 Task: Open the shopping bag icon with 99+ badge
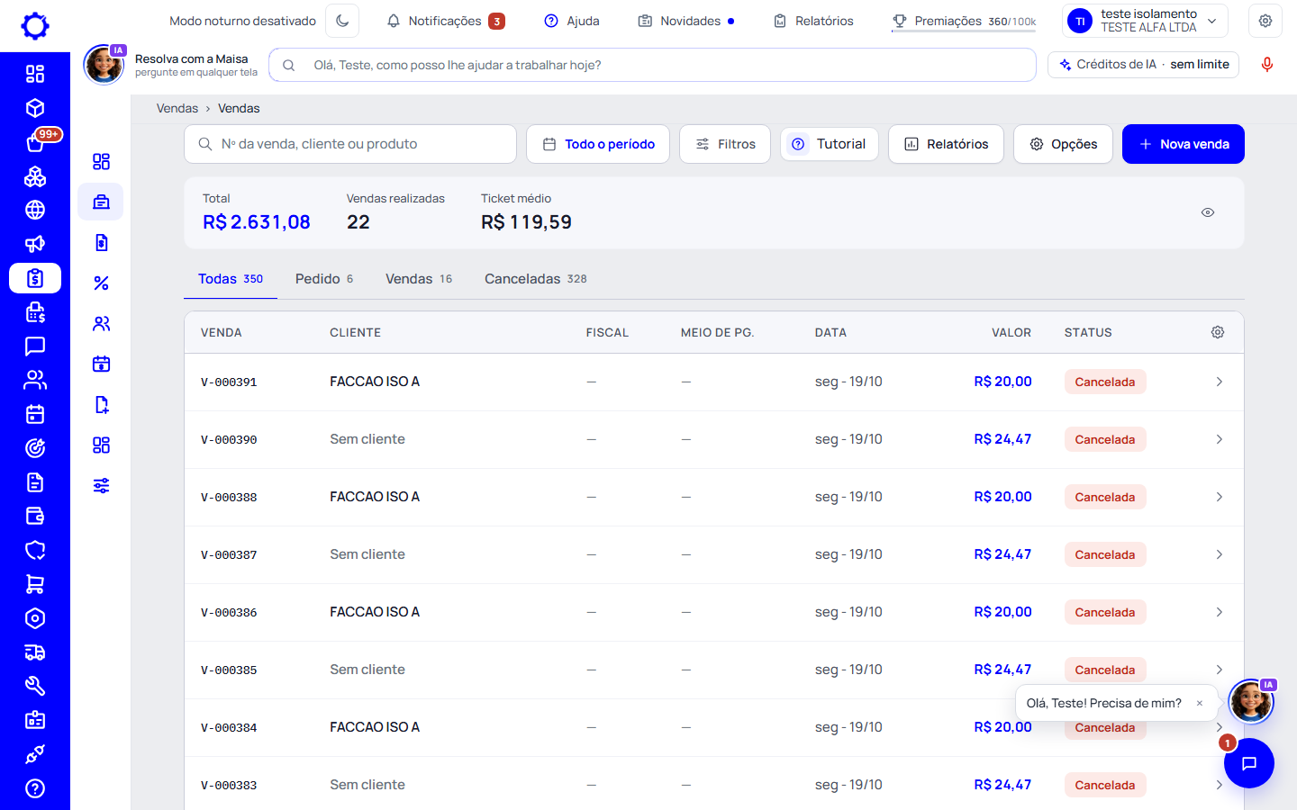(x=37, y=141)
